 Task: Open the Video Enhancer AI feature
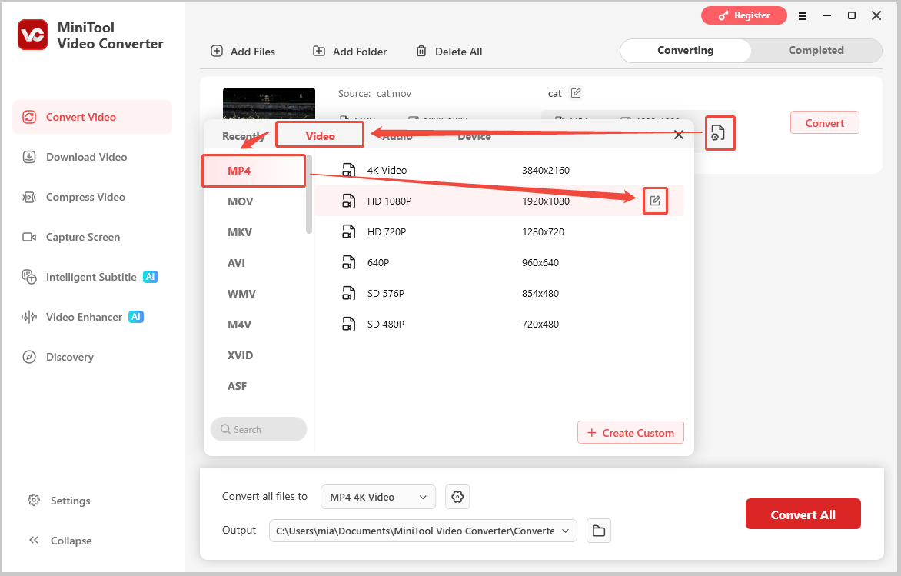click(x=82, y=317)
